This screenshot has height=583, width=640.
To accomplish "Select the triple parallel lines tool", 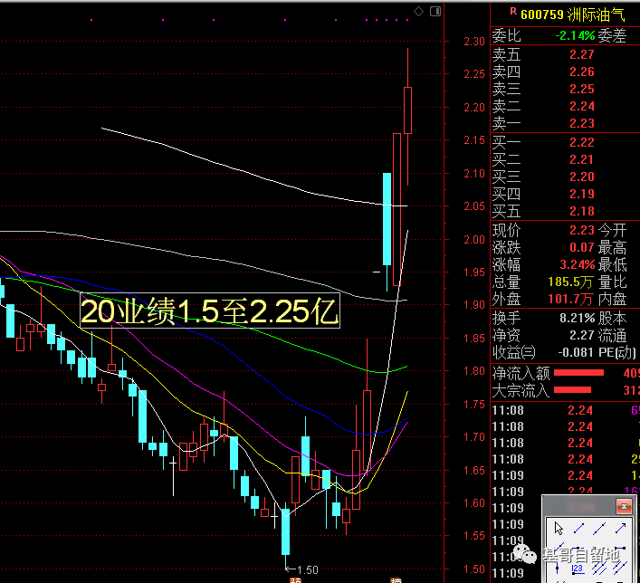I will [599, 569].
